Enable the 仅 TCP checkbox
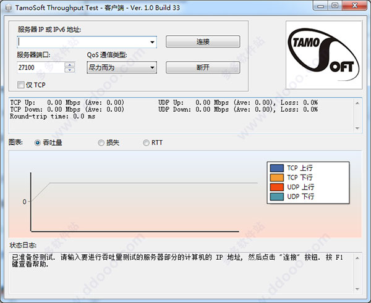 (21, 85)
